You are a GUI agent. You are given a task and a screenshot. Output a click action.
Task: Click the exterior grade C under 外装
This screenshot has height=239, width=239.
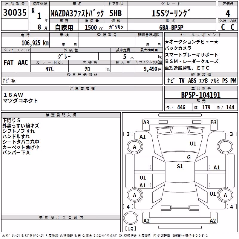pos(223,27)
